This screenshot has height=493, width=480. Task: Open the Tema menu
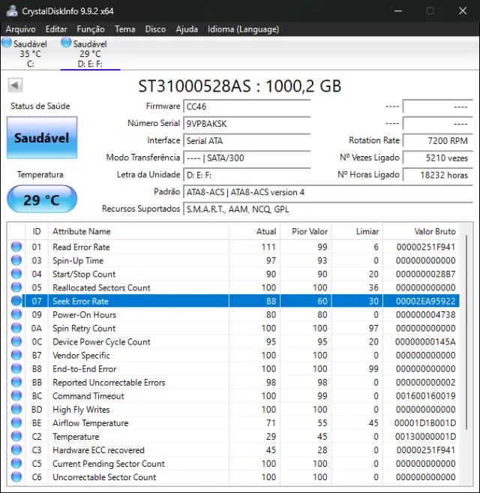coord(124,29)
